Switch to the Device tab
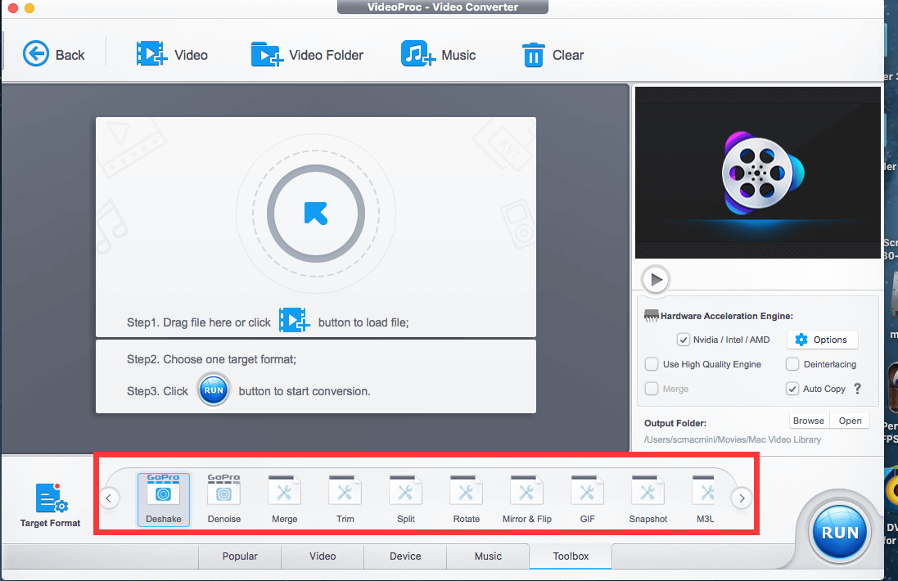Image resolution: width=898 pixels, height=581 pixels. pos(405,556)
